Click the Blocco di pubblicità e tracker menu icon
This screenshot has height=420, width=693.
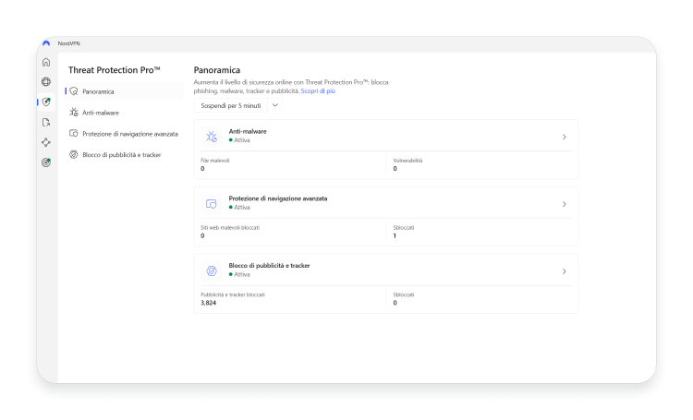coord(74,154)
